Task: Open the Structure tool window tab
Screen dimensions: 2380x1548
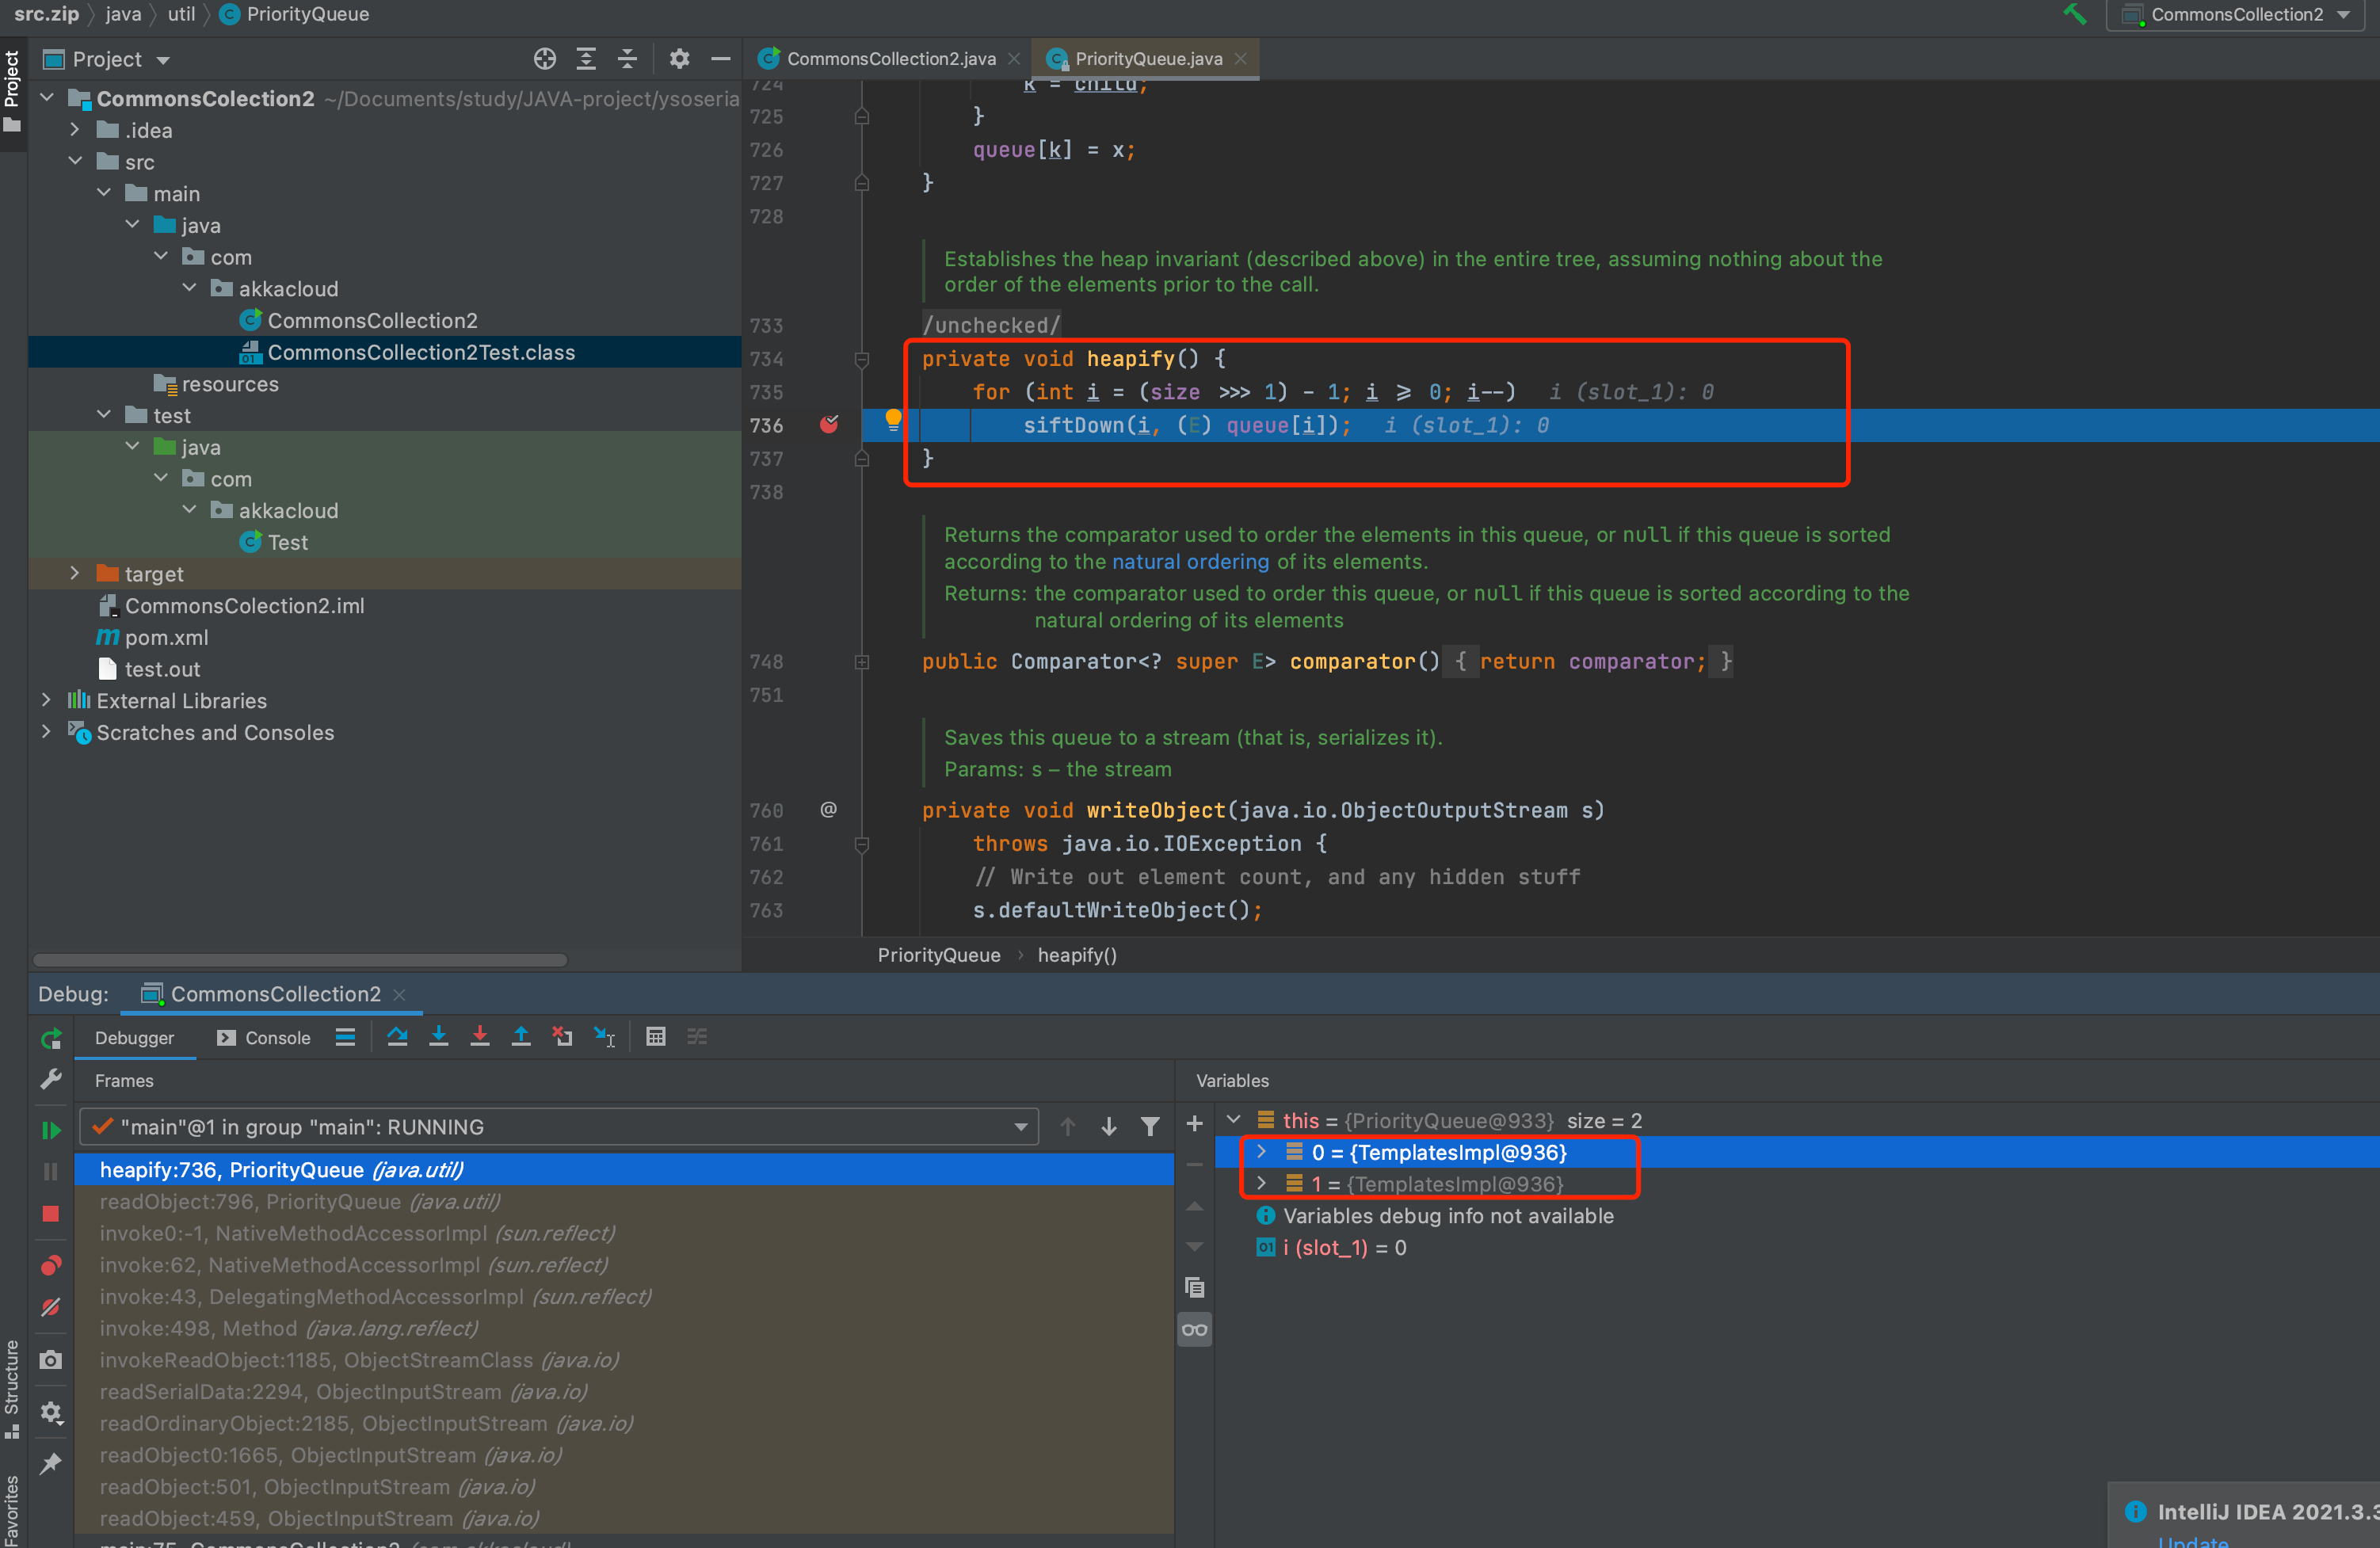Action: point(12,1390)
